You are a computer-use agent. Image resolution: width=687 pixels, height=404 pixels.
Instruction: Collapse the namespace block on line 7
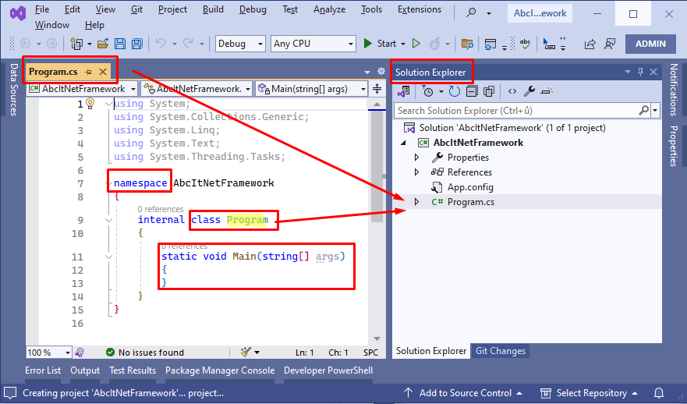(x=109, y=183)
